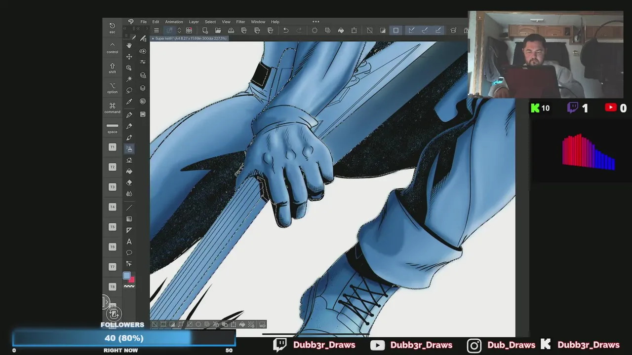Select the Blend tool
632x355 pixels.
point(129,194)
